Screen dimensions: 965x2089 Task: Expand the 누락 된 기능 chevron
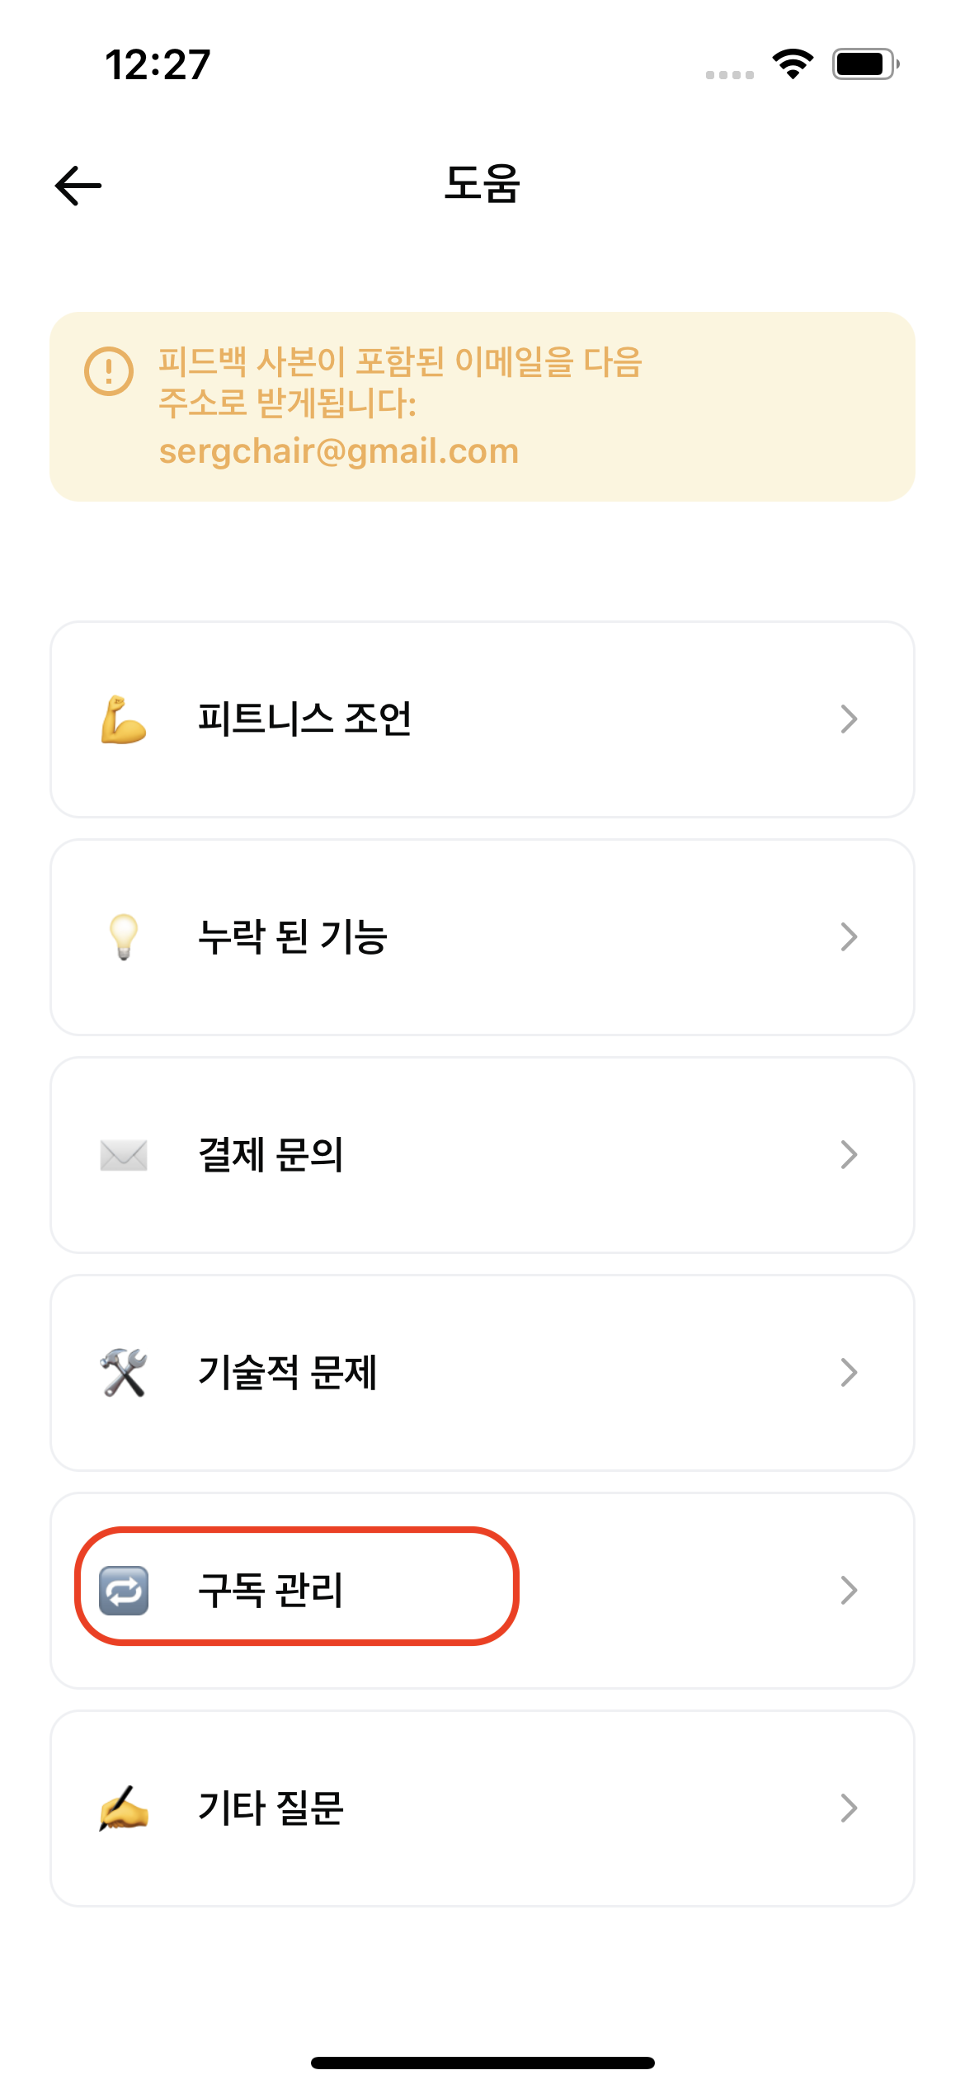[849, 937]
